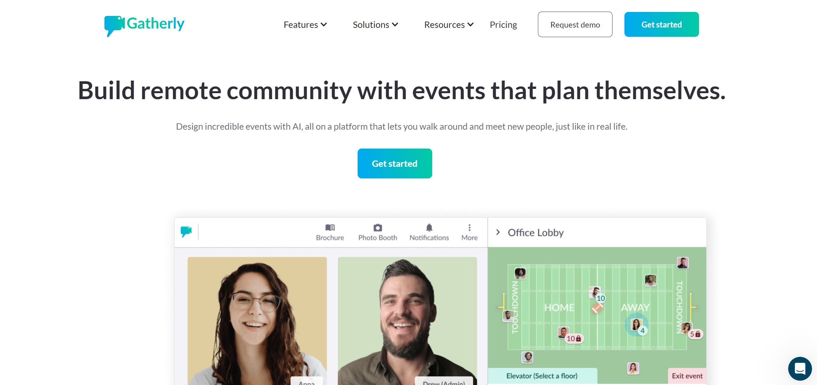Click the Request demo button
817x385 pixels.
[575, 25]
